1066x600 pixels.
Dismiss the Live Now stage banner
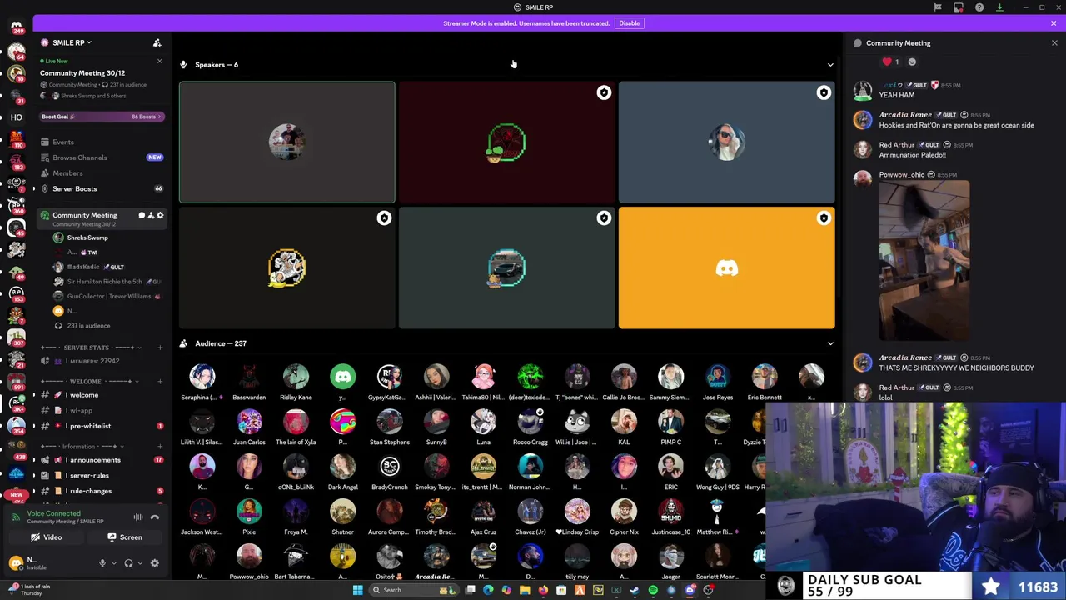pos(159,61)
